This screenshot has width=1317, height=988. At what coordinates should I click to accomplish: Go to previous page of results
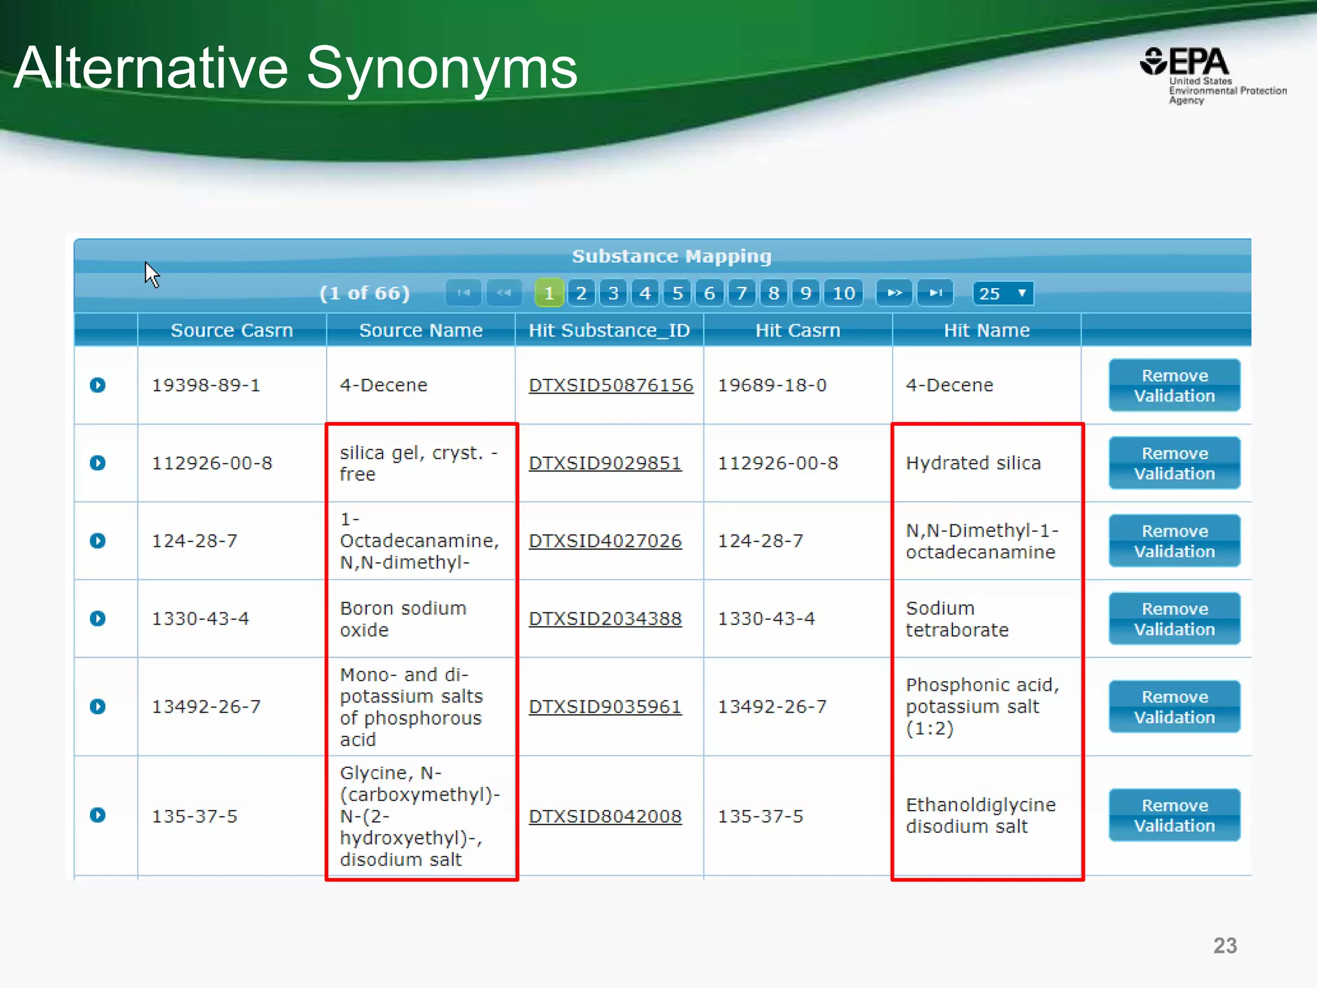[504, 293]
